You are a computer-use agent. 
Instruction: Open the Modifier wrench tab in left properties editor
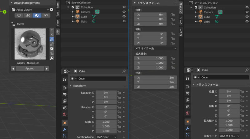pyautogui.click(x=65, y=129)
